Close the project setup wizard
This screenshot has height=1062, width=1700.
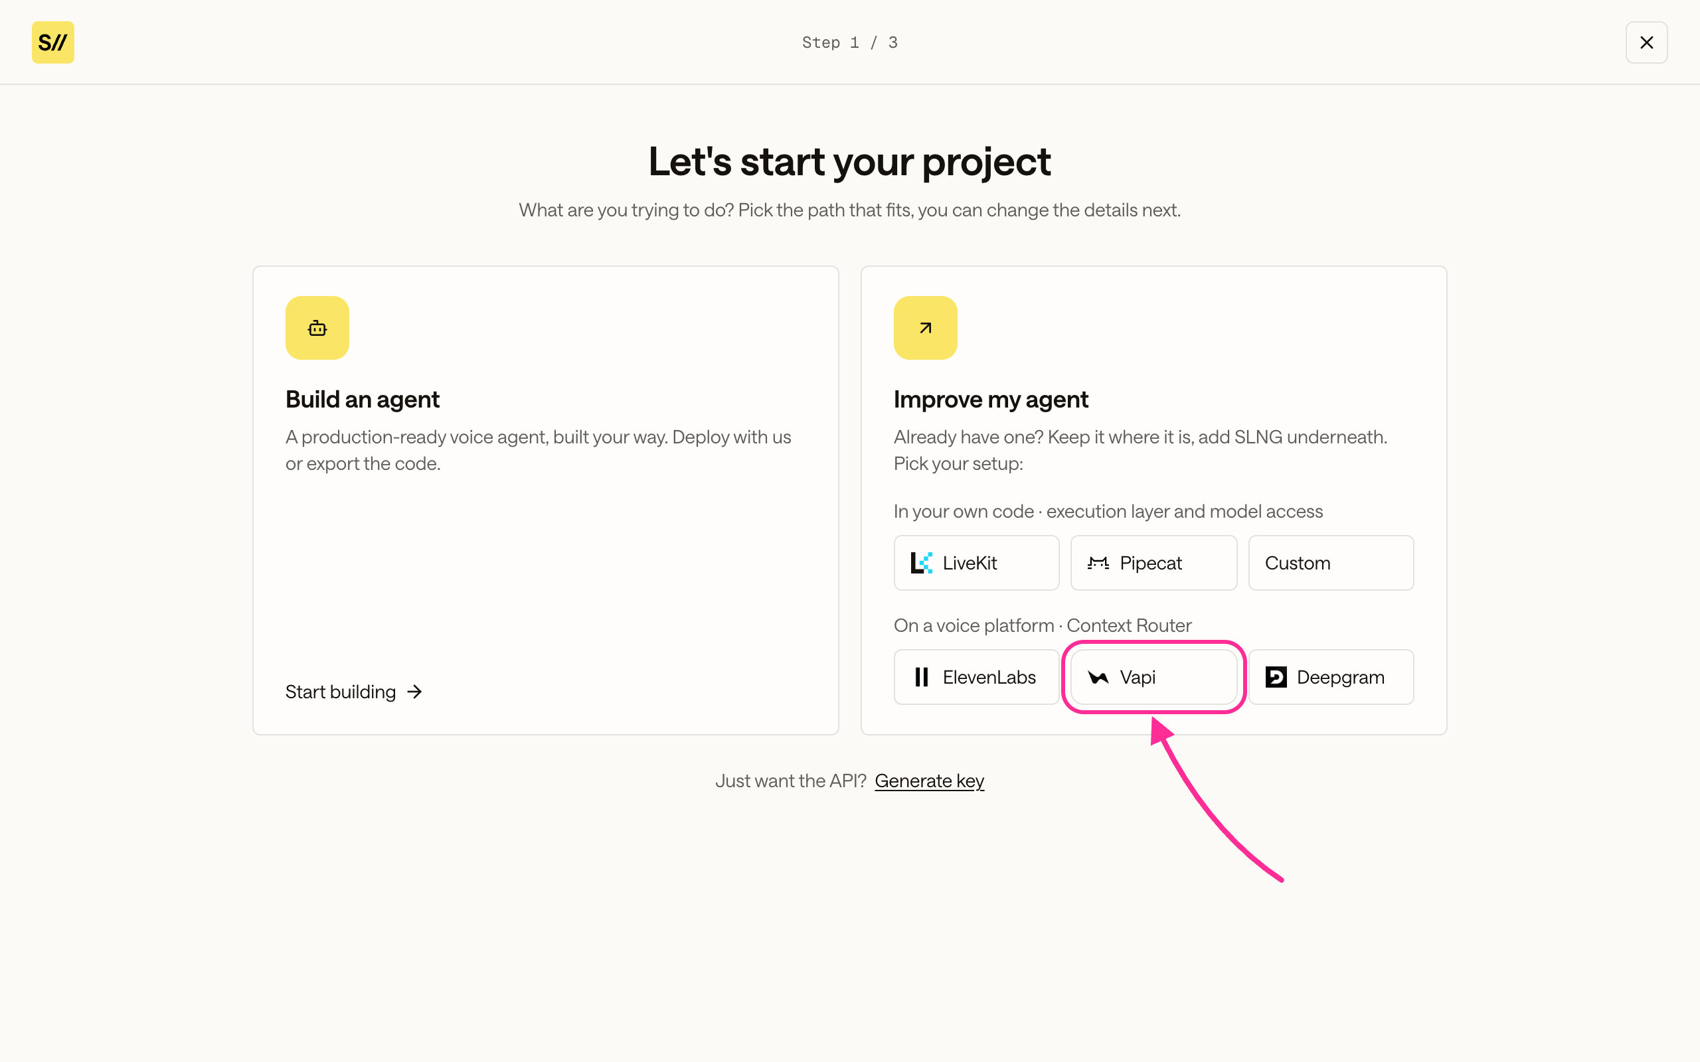(x=1646, y=42)
